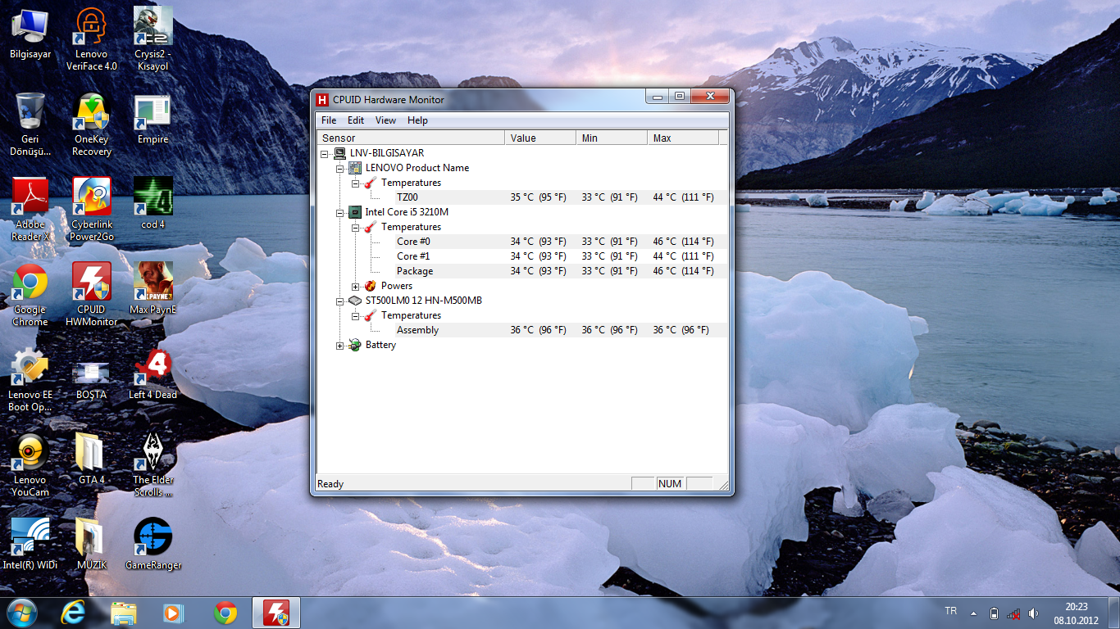Select the Crysis2 Kisayol desktop shortcut

pos(153,38)
